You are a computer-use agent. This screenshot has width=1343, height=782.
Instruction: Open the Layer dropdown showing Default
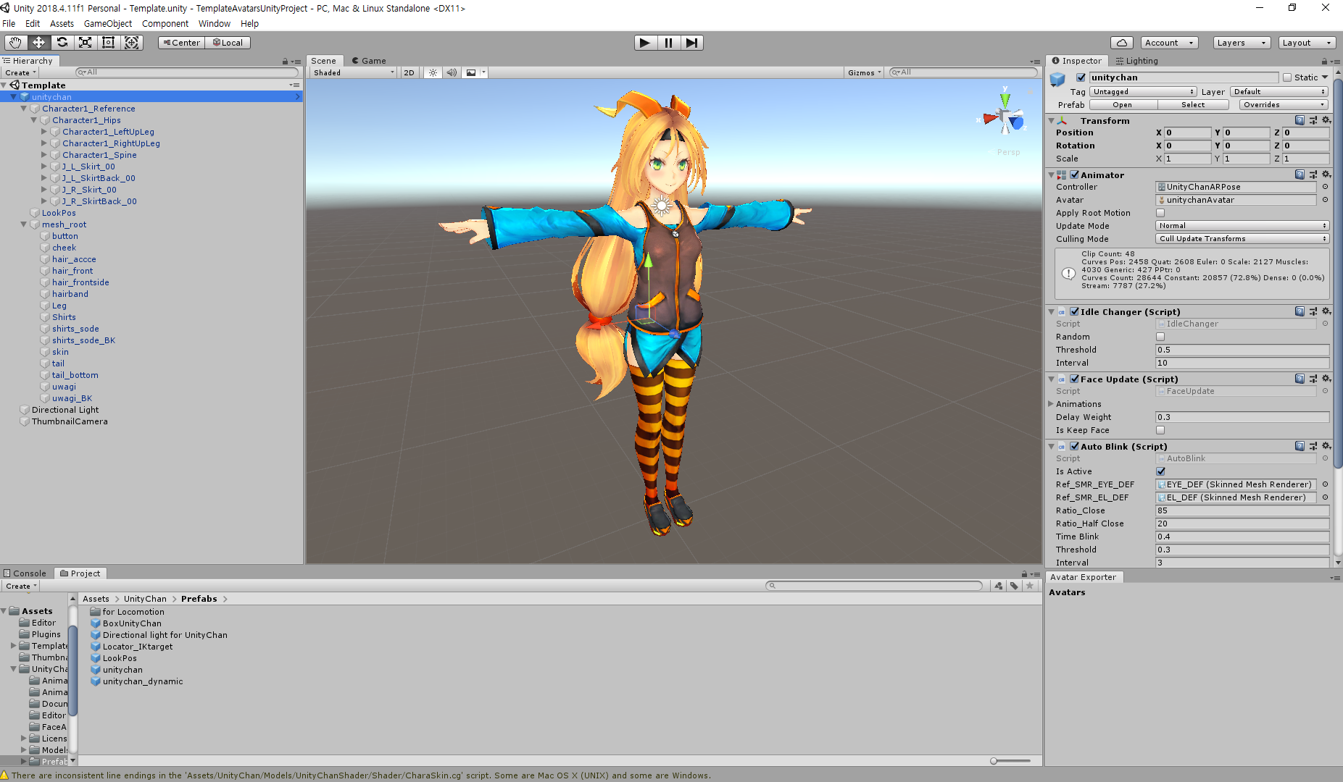click(1279, 92)
